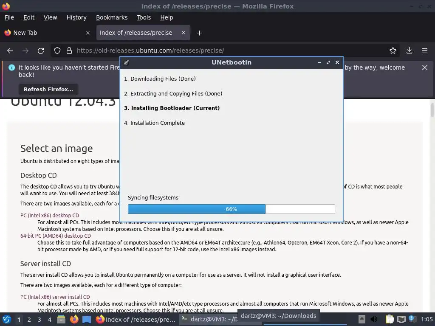
Task: Click '4. Installation Complete' step
Action: (x=154, y=123)
